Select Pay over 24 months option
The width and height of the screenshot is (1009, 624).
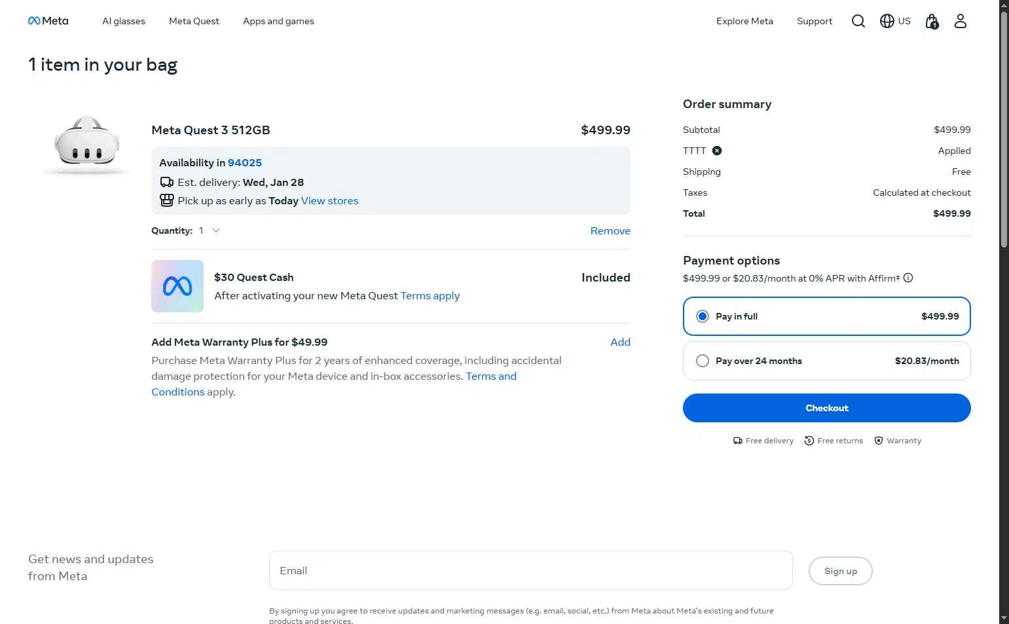pos(826,361)
